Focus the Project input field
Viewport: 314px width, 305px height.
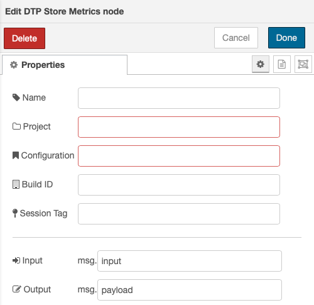(x=179, y=127)
